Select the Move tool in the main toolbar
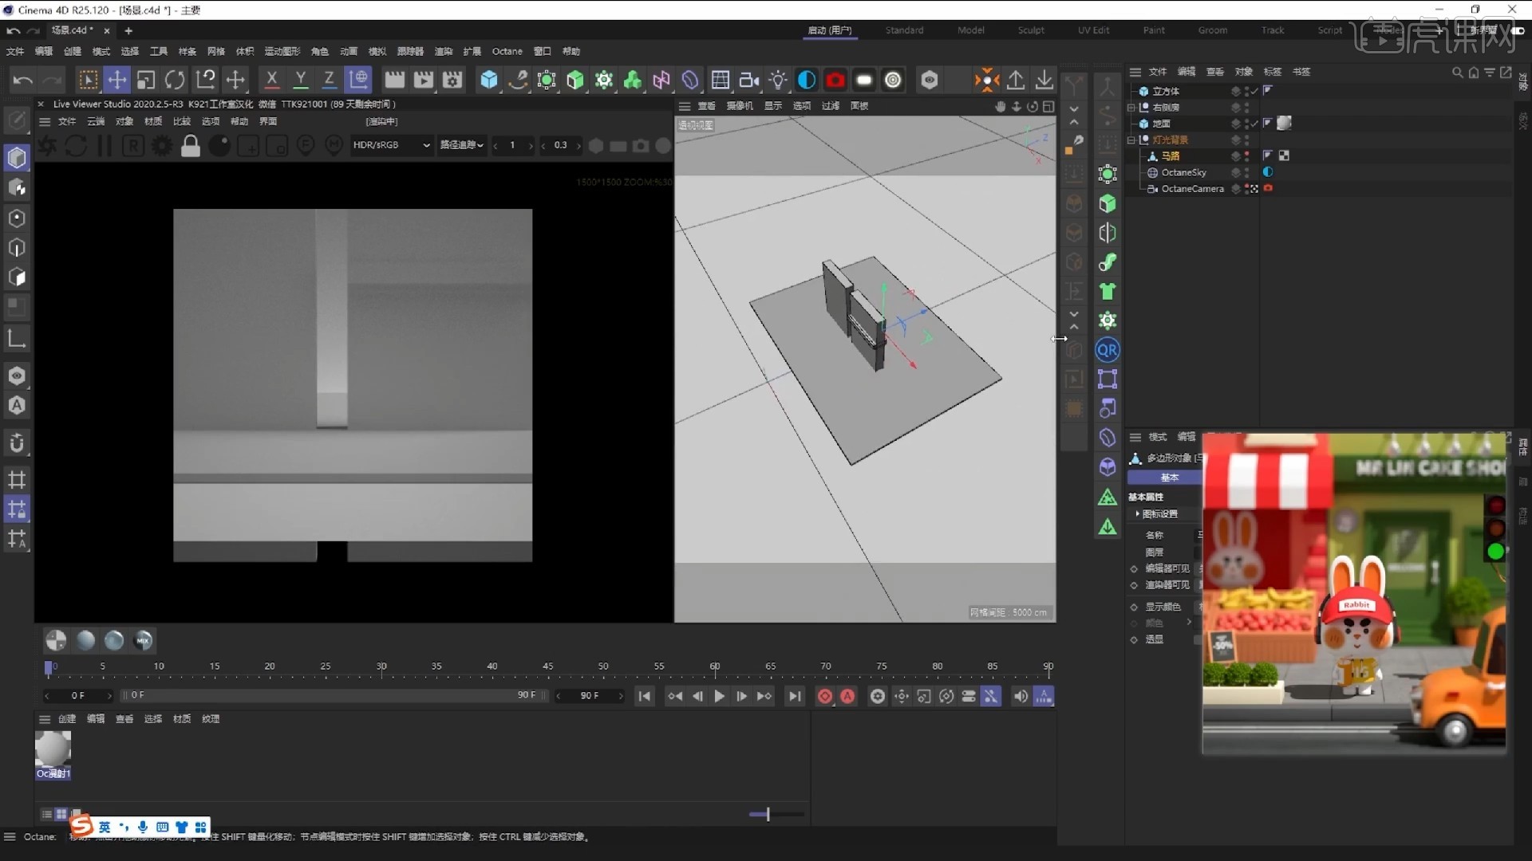 pos(116,80)
